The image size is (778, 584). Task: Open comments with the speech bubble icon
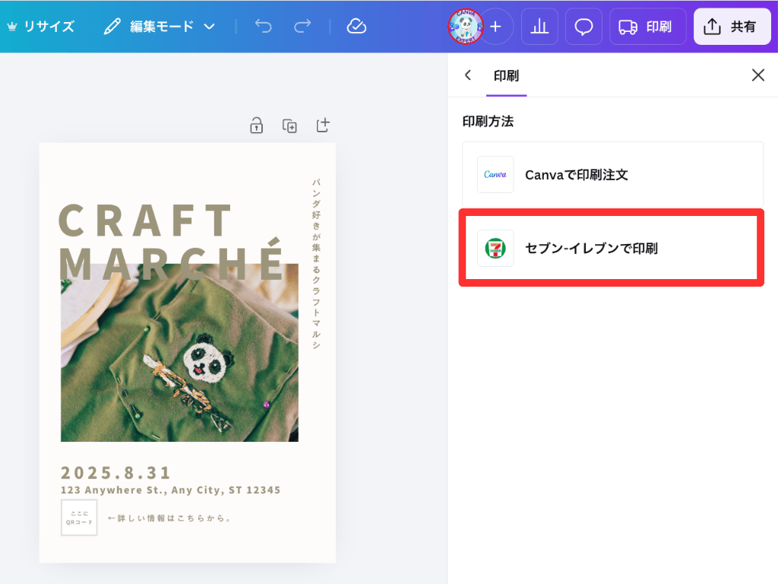[583, 26]
